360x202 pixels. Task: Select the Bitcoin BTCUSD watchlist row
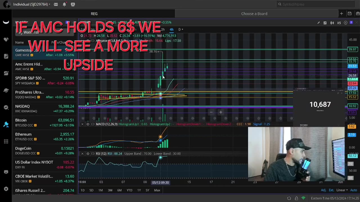coord(44,123)
